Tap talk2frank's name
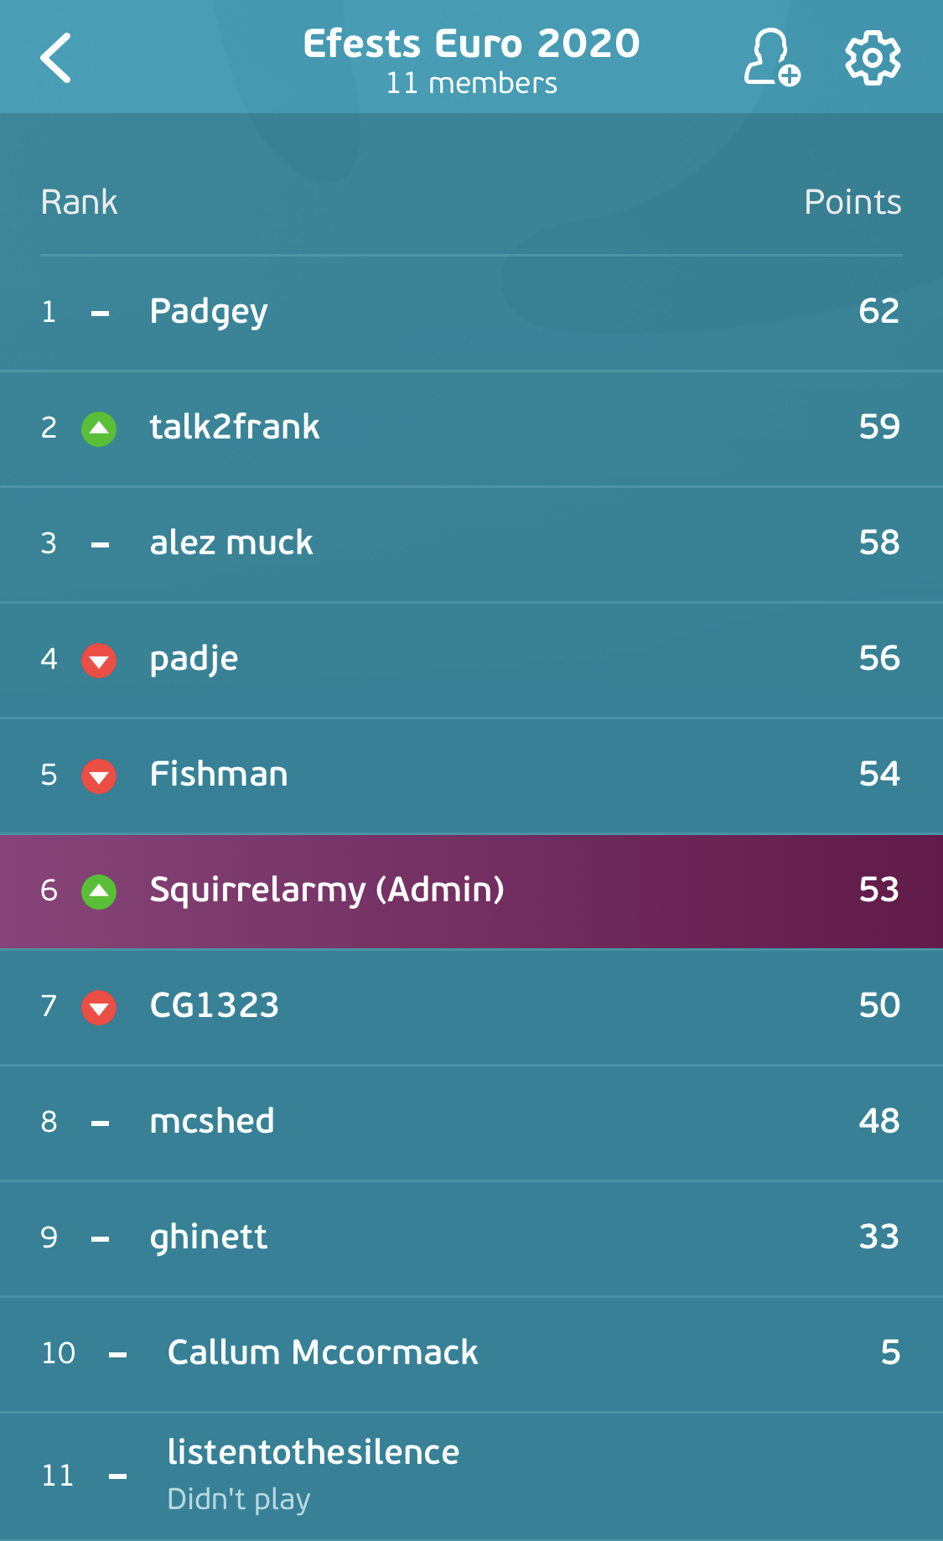 [x=235, y=427]
